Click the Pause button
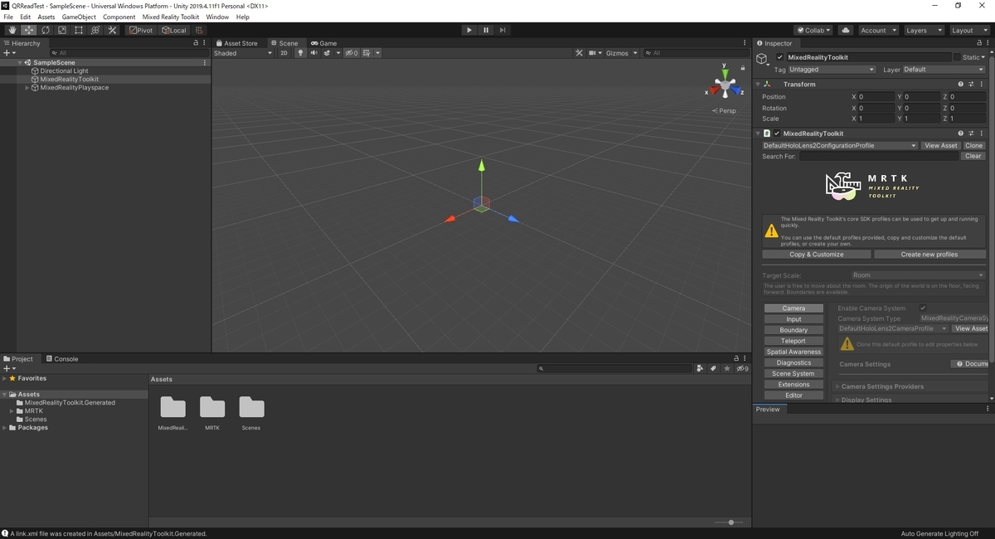 (x=485, y=31)
